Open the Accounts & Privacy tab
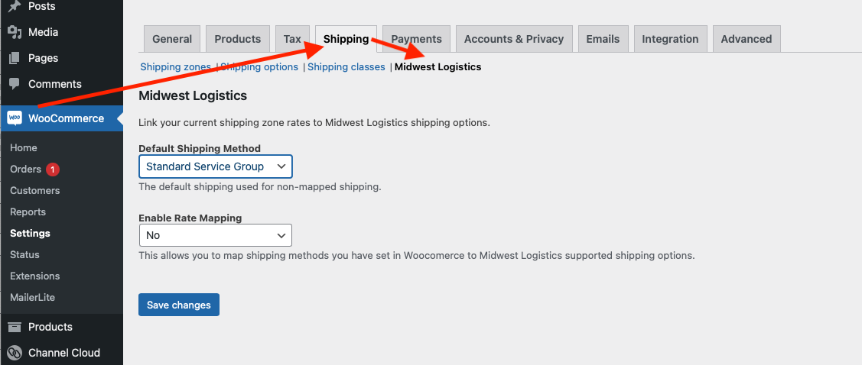Image resolution: width=862 pixels, height=365 pixels. [513, 39]
